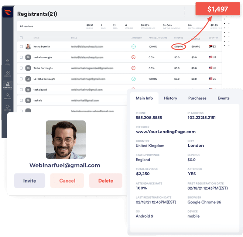Switch to the Events tab
Image resolution: width=243 pixels, height=237 pixels.
click(x=224, y=98)
